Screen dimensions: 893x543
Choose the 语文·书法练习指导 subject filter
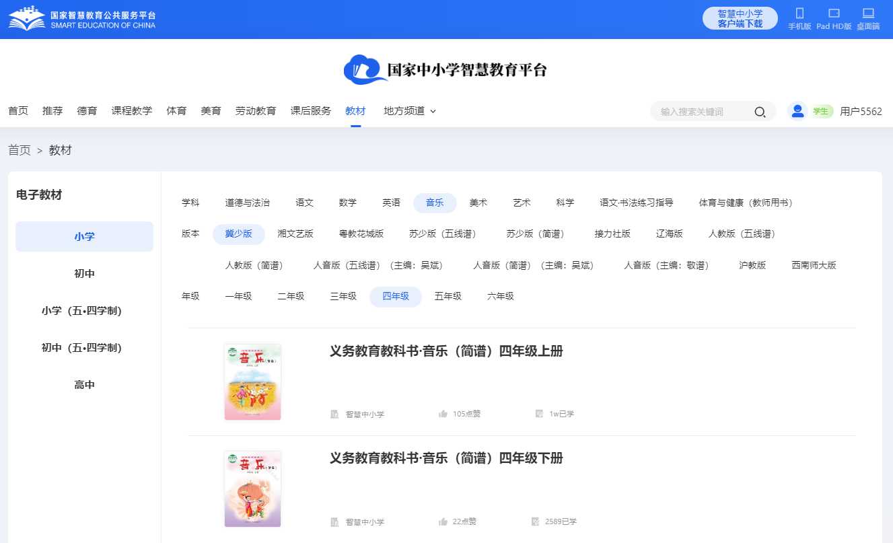point(637,203)
